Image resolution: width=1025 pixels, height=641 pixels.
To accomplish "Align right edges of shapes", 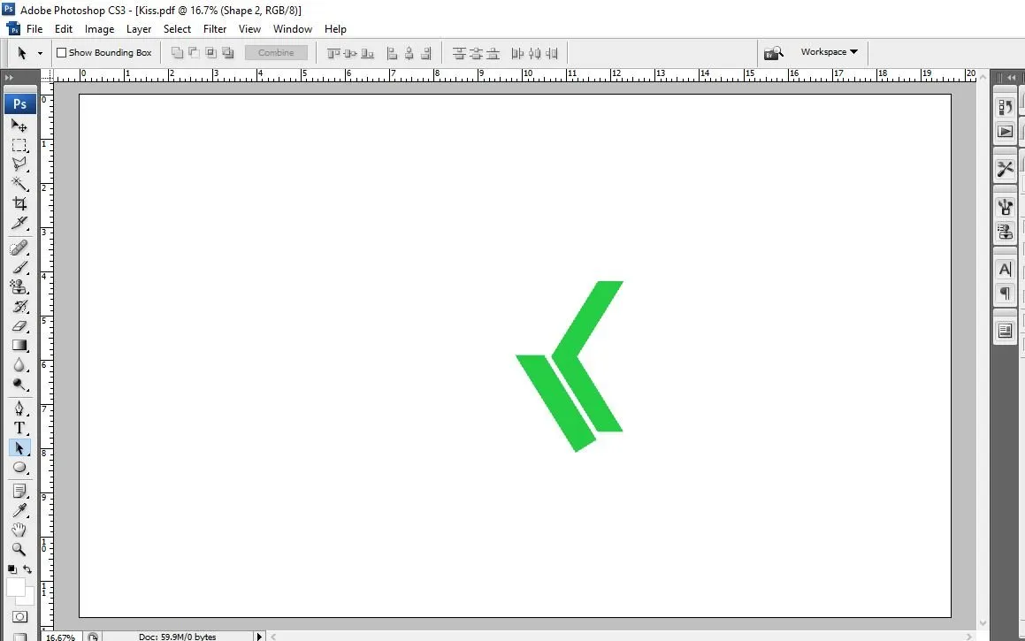I will pos(426,53).
